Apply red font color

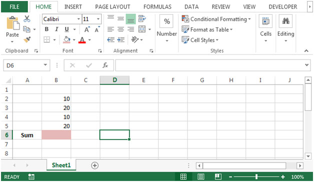[x=82, y=39]
